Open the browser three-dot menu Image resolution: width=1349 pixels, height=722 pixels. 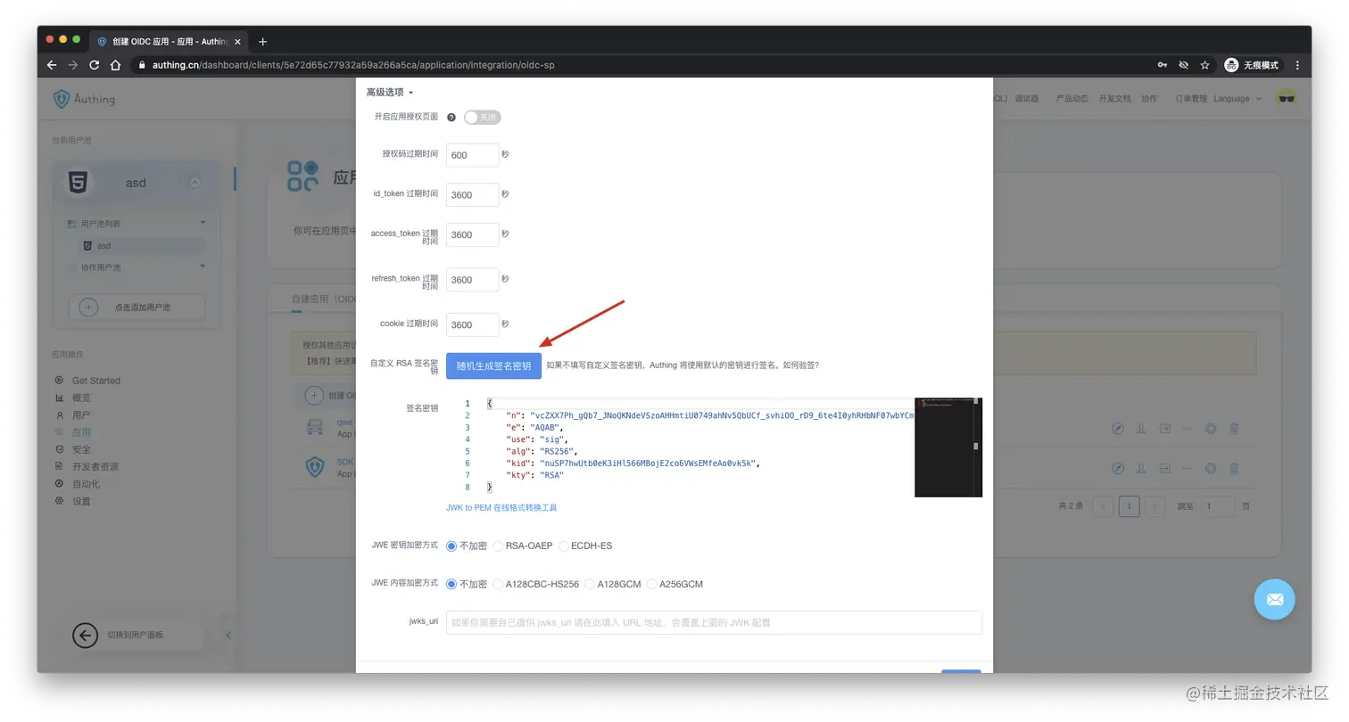click(x=1297, y=65)
